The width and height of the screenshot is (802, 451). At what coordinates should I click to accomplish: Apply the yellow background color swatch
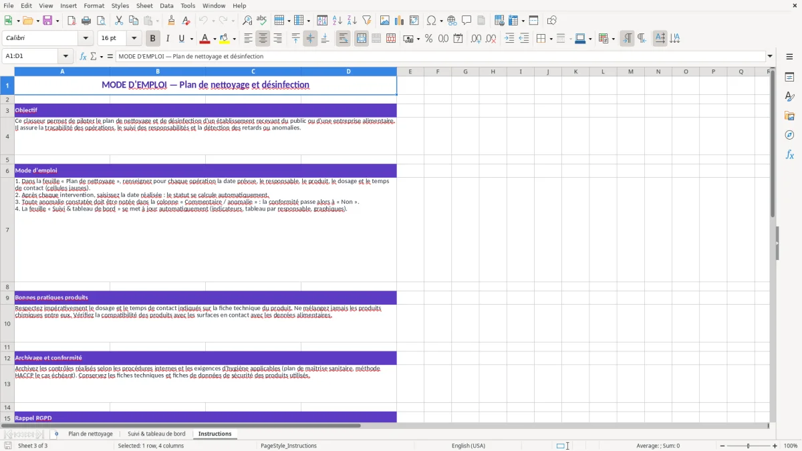click(225, 39)
